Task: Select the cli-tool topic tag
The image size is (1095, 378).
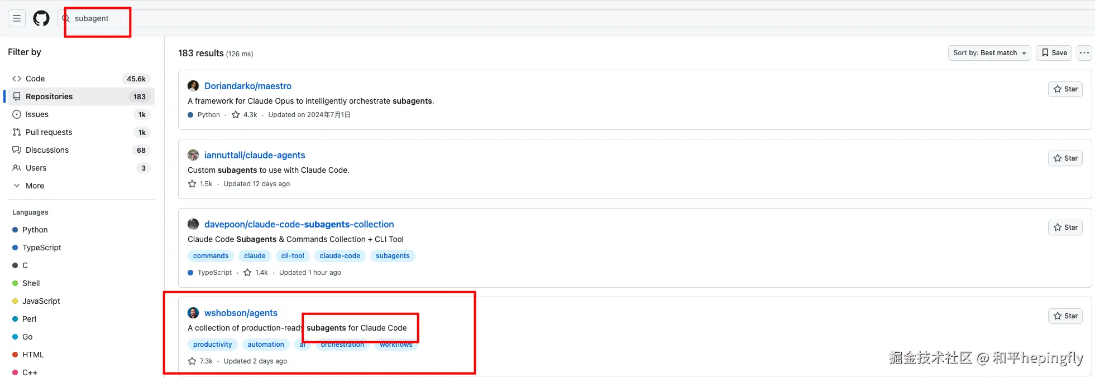Action: click(293, 256)
